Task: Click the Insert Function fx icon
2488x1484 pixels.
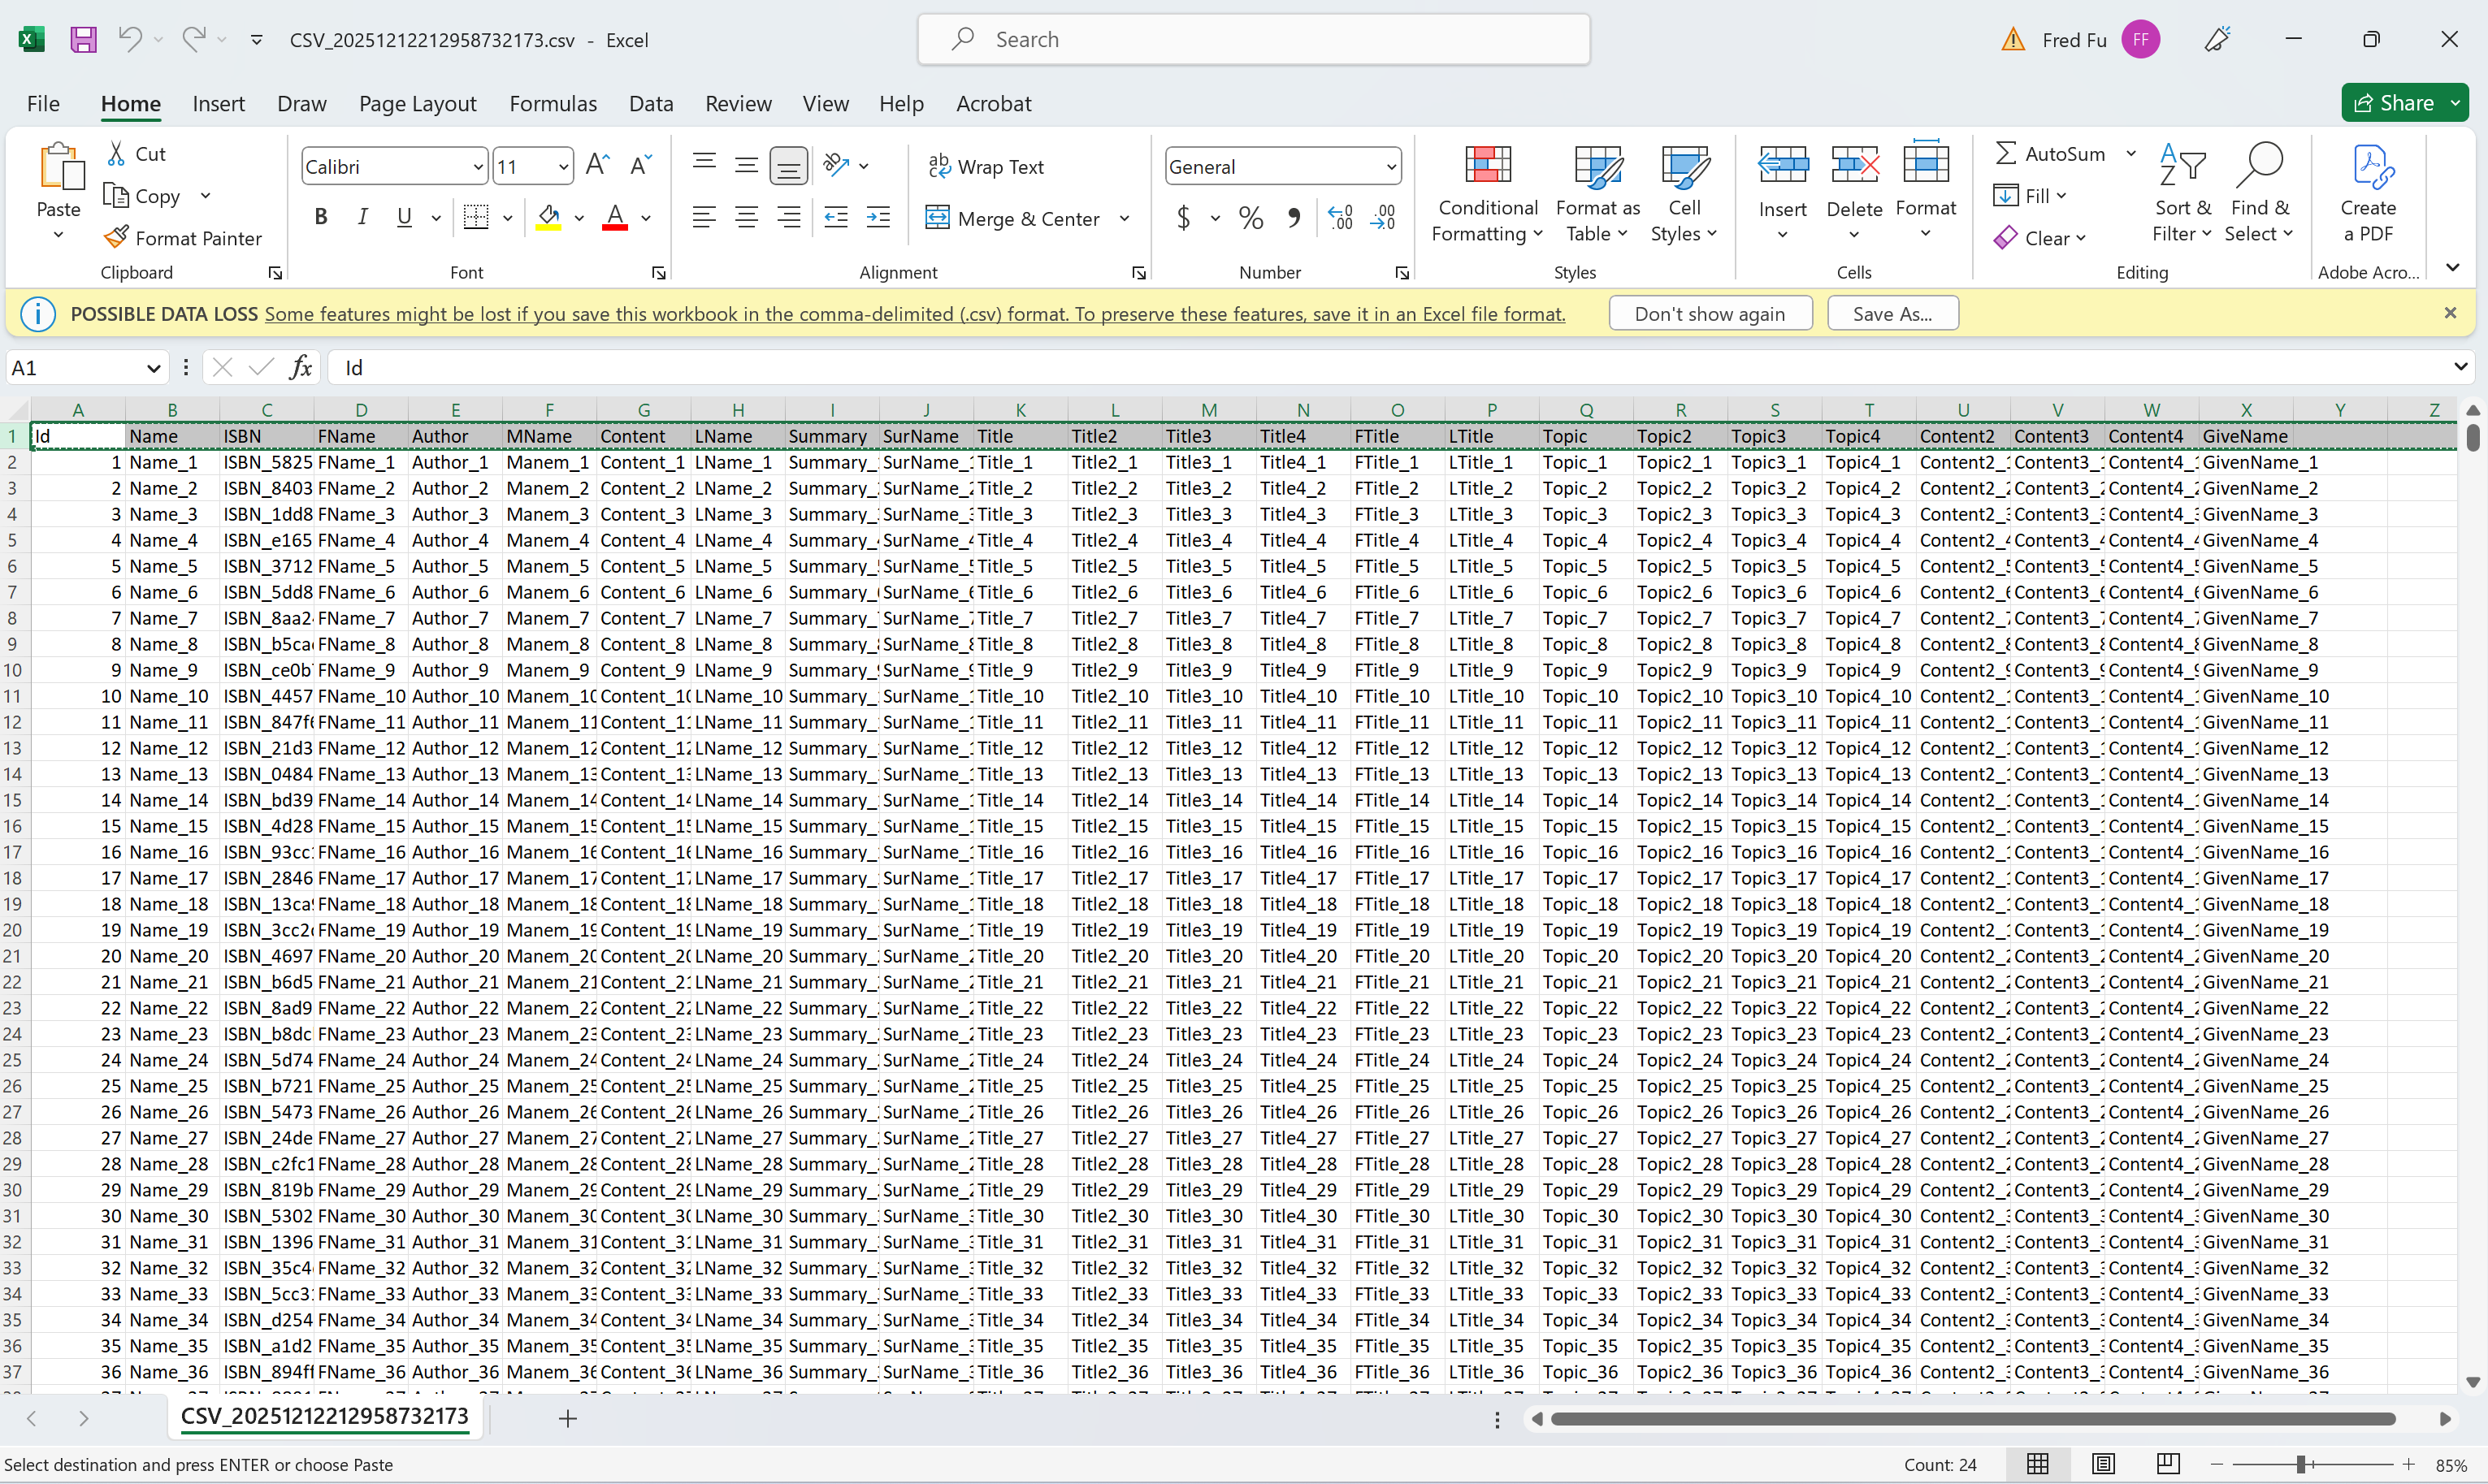Action: (300, 367)
